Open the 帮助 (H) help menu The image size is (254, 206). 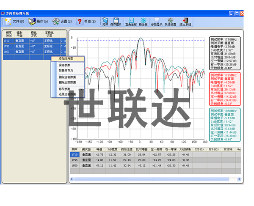[x=90, y=21]
